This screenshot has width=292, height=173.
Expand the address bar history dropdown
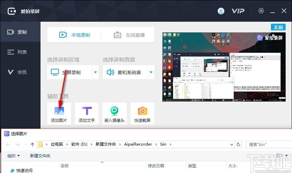click(x=231, y=144)
